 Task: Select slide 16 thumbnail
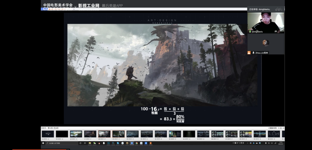point(76,134)
